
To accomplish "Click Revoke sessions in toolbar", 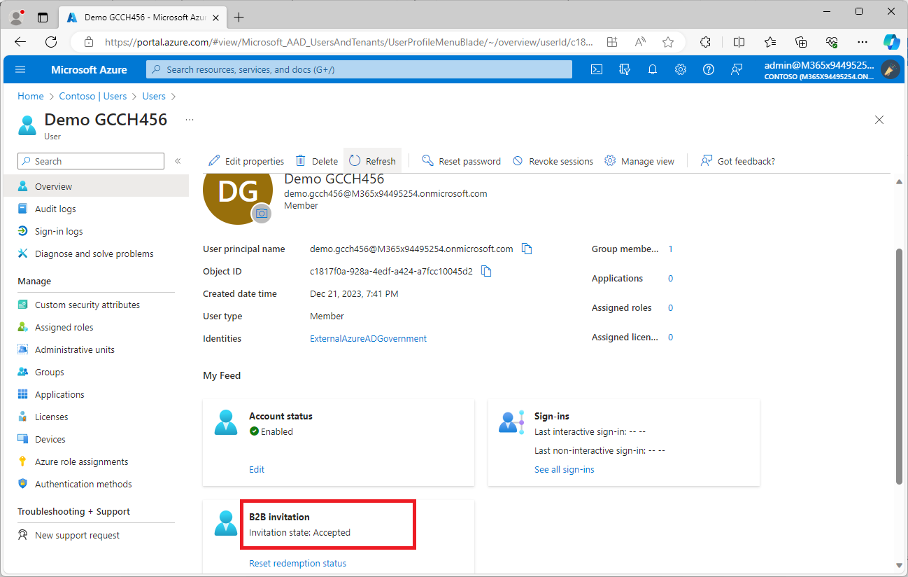I will point(553,161).
